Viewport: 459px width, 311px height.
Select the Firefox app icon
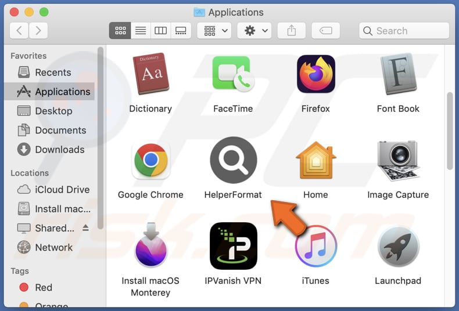point(316,74)
